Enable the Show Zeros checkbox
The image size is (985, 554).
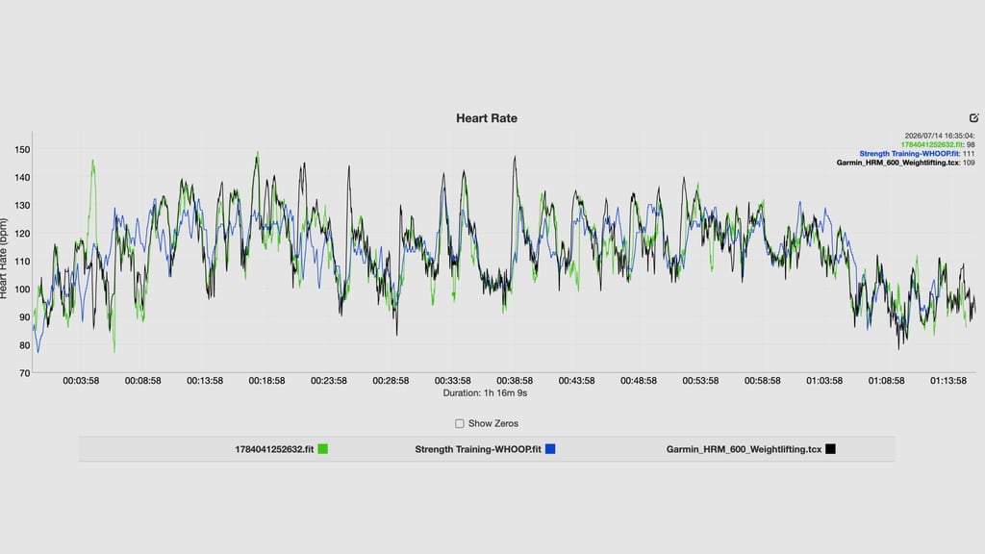pyautogui.click(x=460, y=424)
